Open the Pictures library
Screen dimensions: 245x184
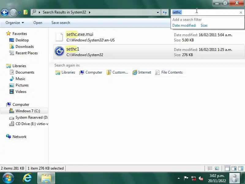point(22,85)
